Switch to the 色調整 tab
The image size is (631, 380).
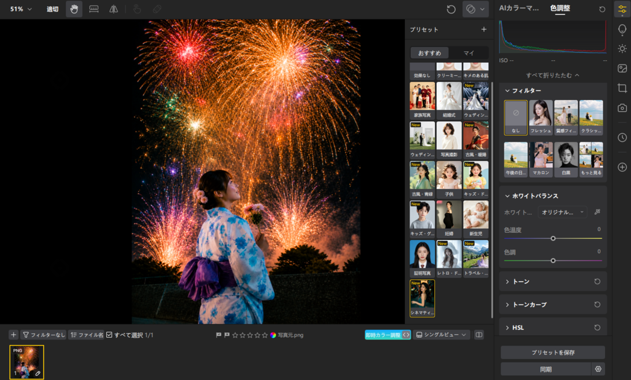(x=560, y=8)
